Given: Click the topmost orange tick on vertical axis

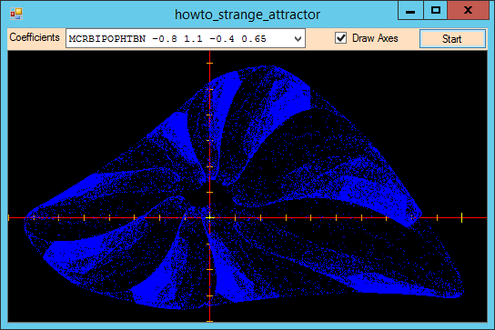Looking at the screenshot, I should tap(209, 63).
